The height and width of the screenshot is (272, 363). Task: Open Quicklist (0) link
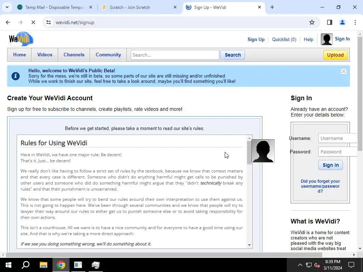click(284, 39)
